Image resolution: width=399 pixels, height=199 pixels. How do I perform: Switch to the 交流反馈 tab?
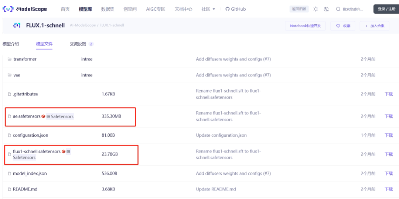(x=78, y=44)
